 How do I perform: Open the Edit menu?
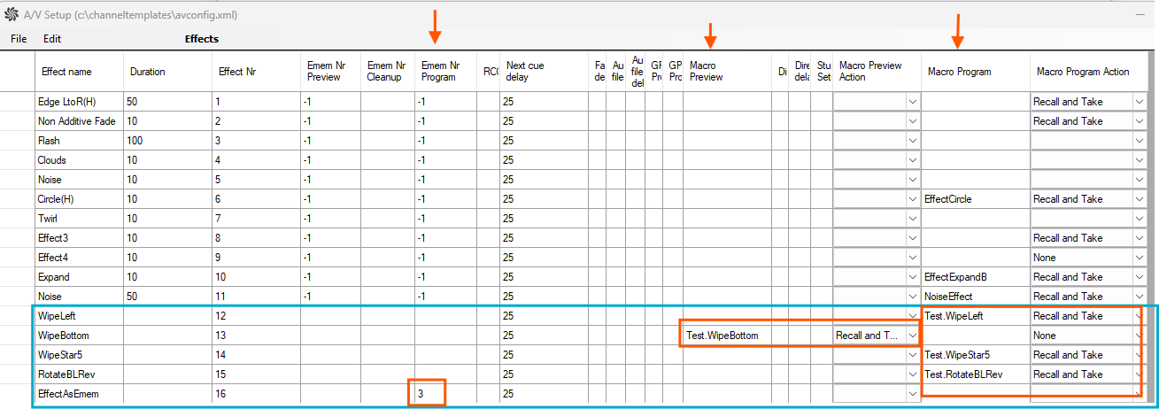tap(52, 39)
